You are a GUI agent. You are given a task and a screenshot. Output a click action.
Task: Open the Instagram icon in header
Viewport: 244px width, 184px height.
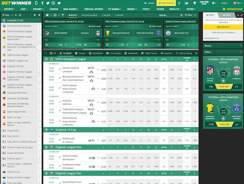(53, 3)
